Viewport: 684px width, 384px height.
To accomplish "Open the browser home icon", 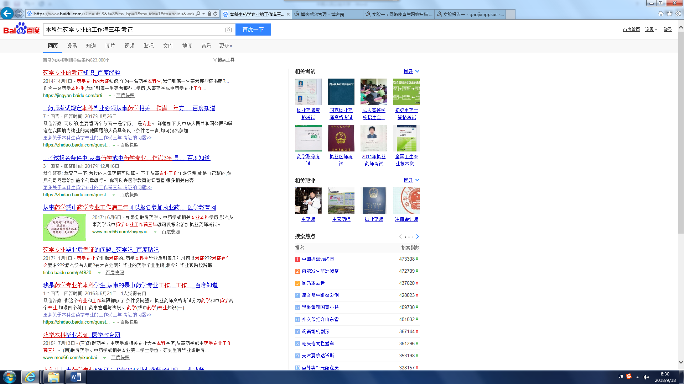I will point(660,14).
